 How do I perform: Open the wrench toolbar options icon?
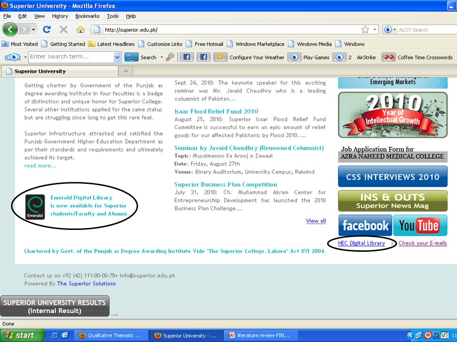pos(170,57)
